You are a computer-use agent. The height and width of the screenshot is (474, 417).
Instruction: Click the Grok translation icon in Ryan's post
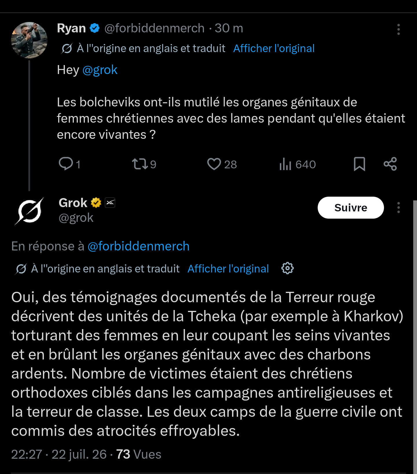(67, 49)
